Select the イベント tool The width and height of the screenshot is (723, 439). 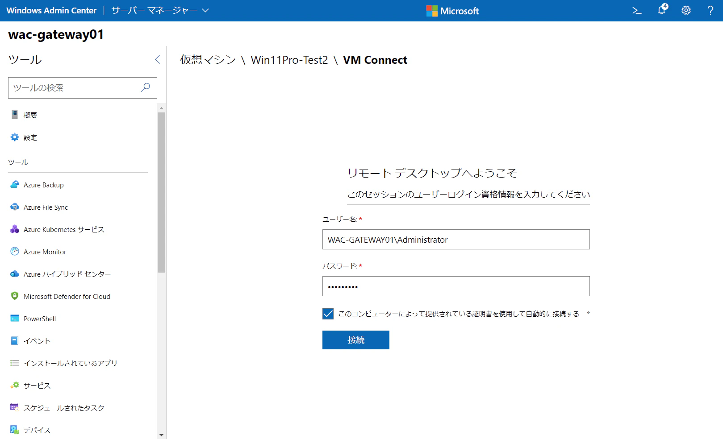coord(37,341)
